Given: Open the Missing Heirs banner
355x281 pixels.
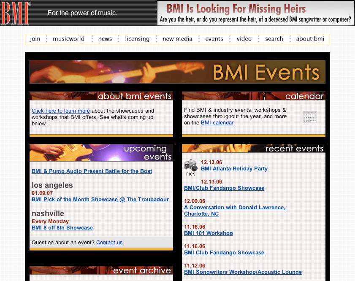Looking at the screenshot, I should [255, 13].
